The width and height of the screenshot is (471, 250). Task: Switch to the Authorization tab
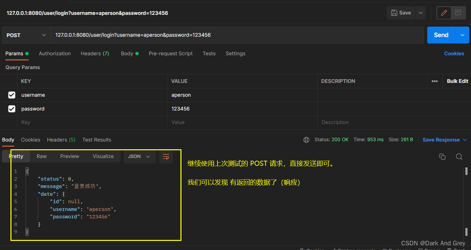click(x=55, y=54)
